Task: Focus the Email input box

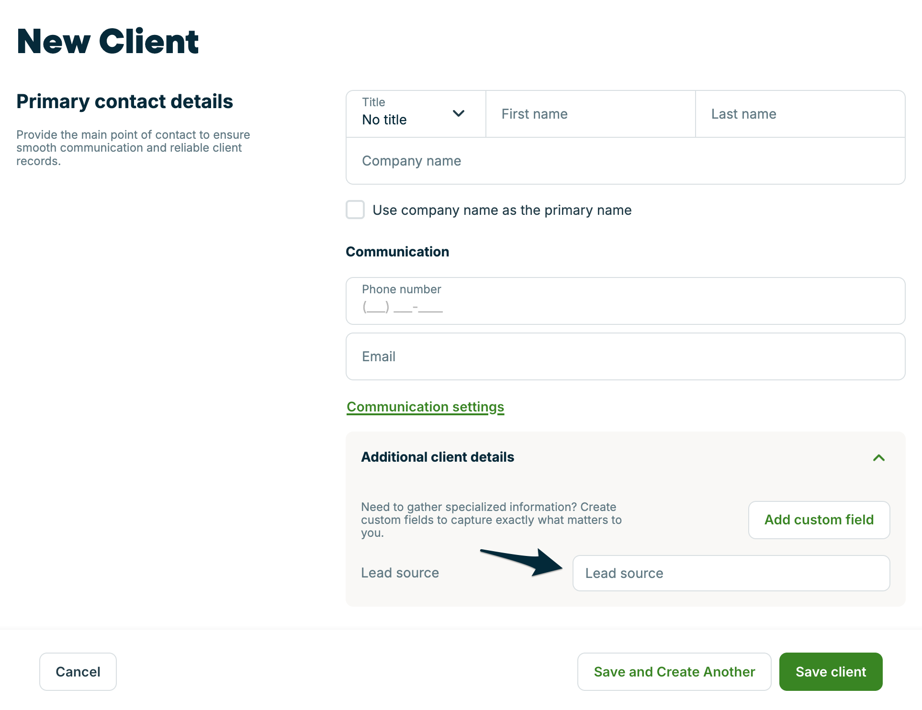Action: [x=625, y=356]
